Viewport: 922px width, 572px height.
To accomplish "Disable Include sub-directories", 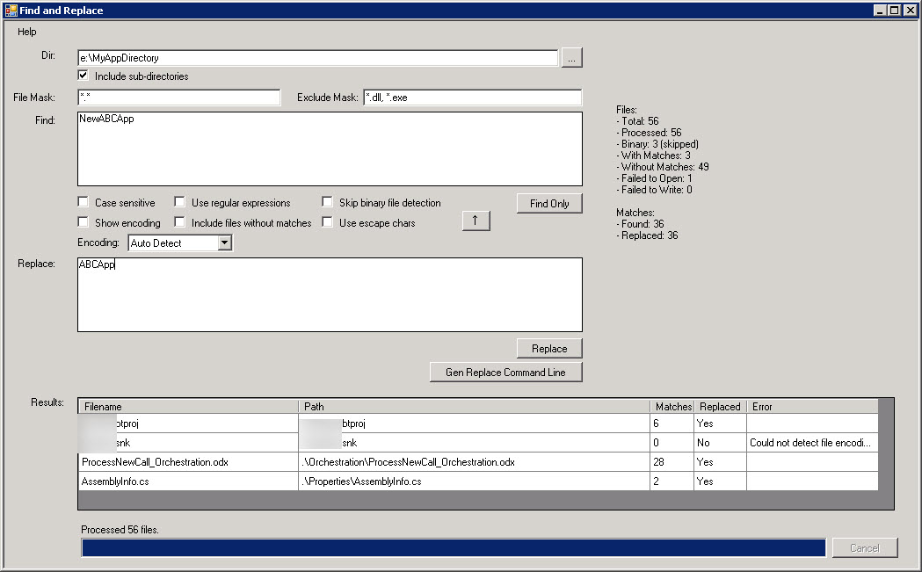I will click(x=83, y=75).
